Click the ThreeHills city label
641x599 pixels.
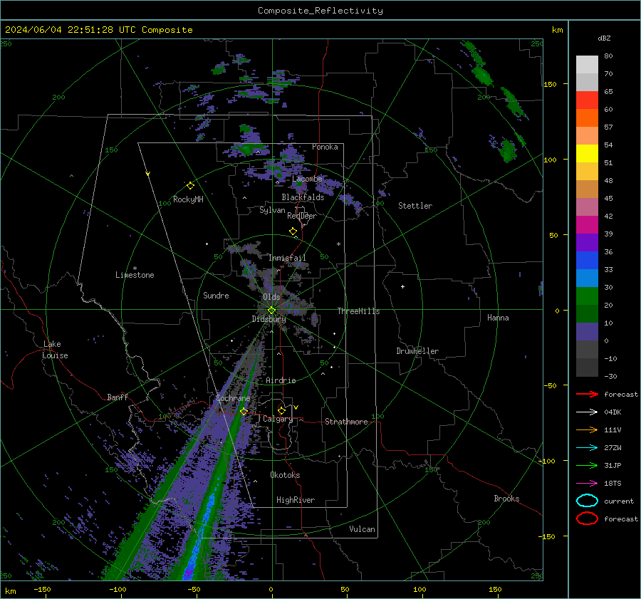pyautogui.click(x=358, y=311)
